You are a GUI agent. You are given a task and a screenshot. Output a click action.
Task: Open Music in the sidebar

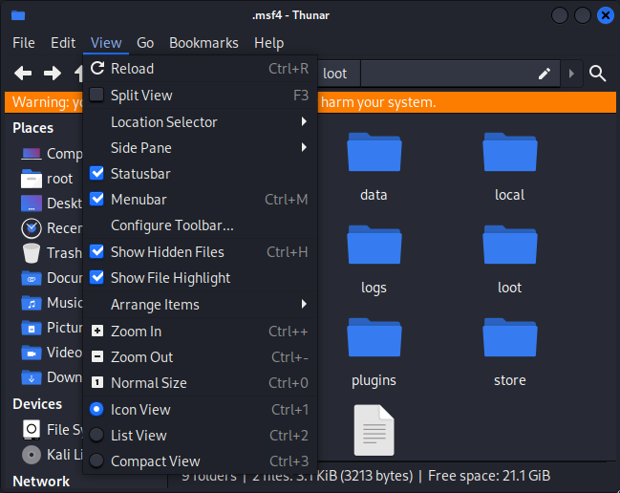[x=52, y=303]
